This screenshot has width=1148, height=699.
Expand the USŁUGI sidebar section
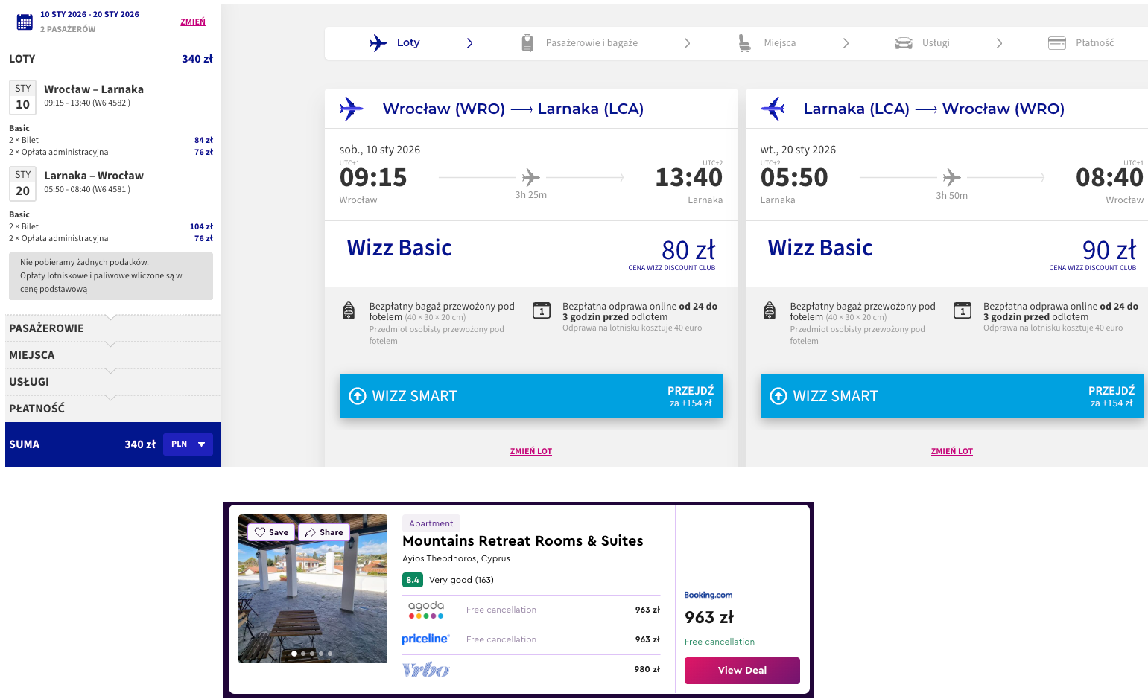(112, 382)
